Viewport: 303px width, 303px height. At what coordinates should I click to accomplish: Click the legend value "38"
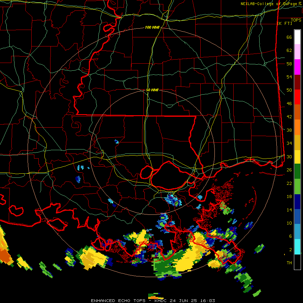289,130
